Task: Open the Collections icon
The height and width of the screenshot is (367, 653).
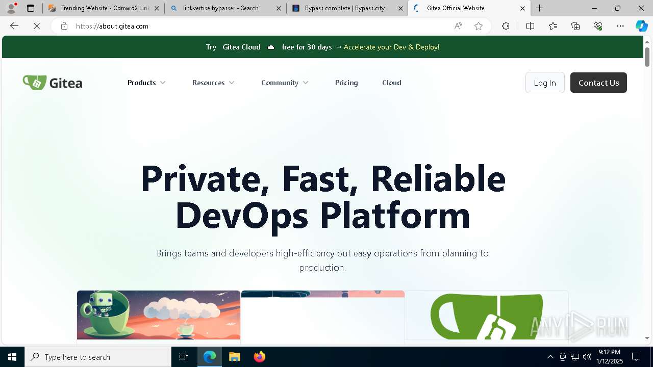Action: (575, 26)
